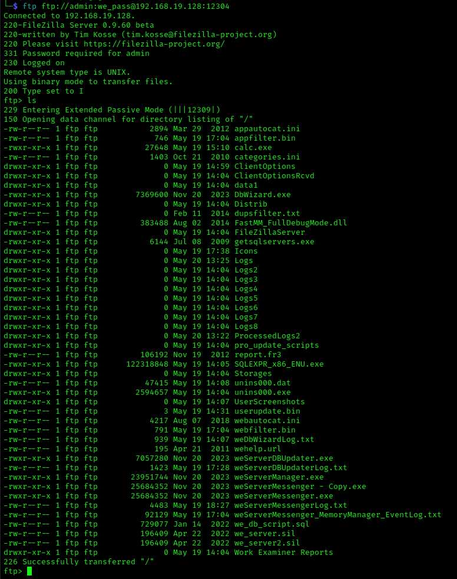Select the SQLEXPR_x86_ENU.exe file name
The height and width of the screenshot is (579, 457).
point(279,364)
